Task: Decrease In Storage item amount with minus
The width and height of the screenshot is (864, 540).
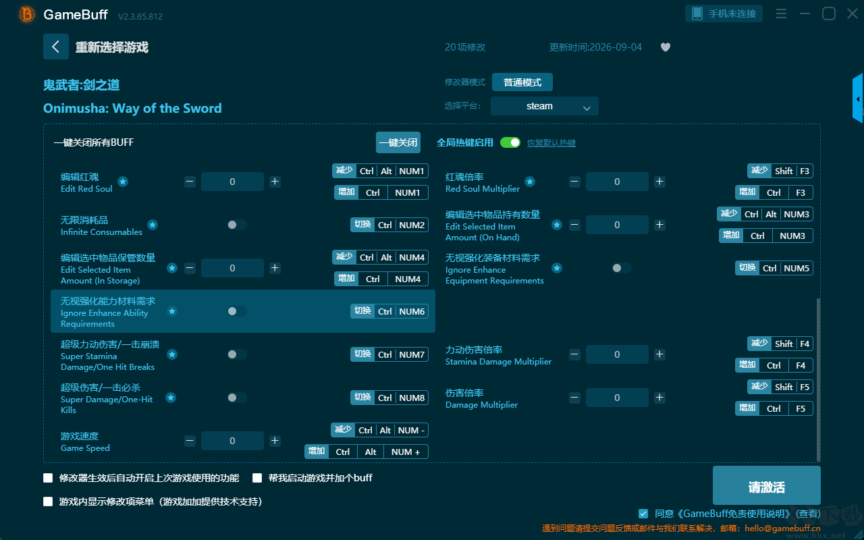Action: click(x=190, y=268)
